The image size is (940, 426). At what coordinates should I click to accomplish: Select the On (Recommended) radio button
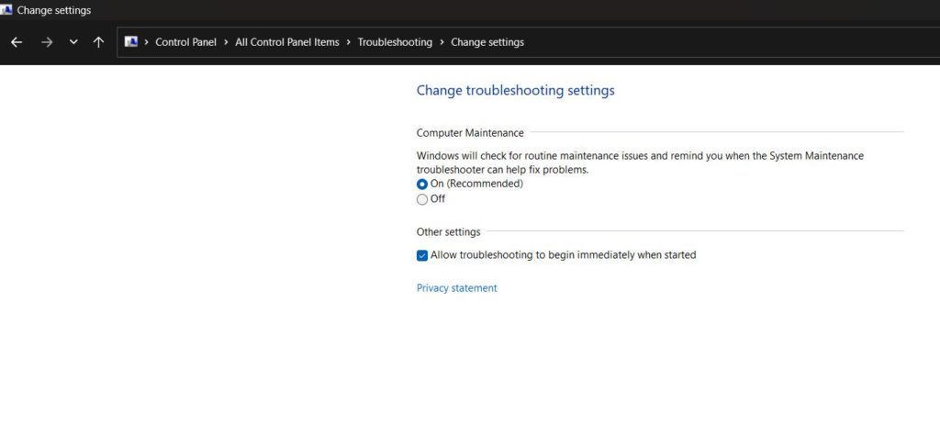[x=422, y=184]
